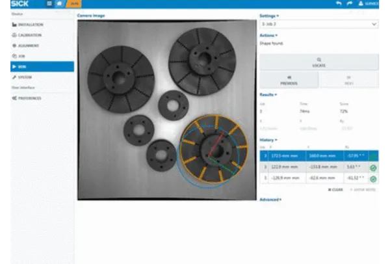
Task: Collapse the History section header
Action: pos(268,140)
